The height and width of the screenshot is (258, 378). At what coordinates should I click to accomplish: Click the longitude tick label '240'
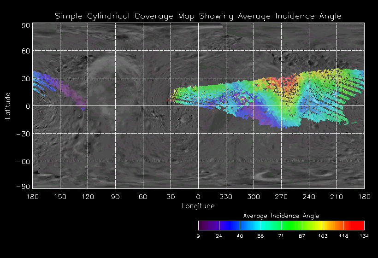(x=309, y=197)
